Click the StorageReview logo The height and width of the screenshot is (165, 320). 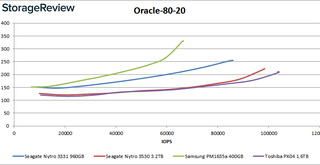[x=38, y=9]
